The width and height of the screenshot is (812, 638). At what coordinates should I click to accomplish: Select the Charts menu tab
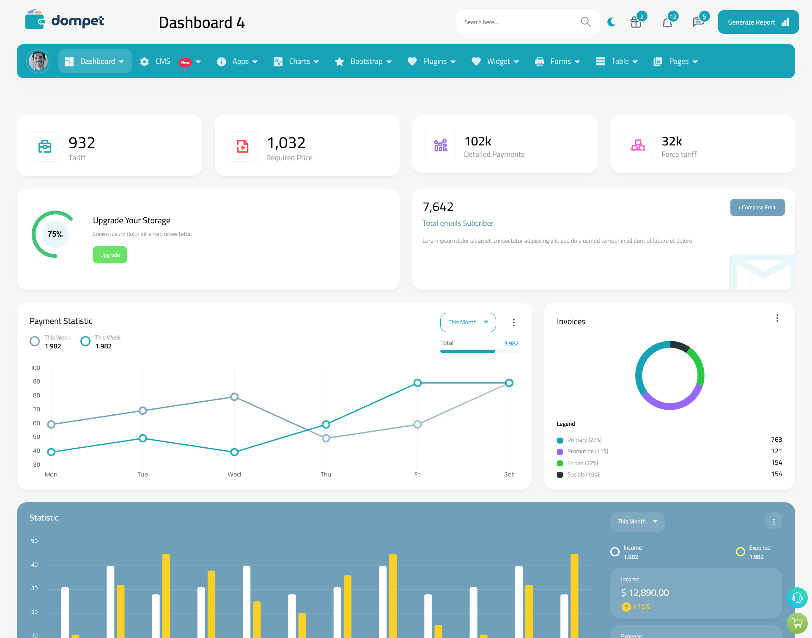coord(297,61)
